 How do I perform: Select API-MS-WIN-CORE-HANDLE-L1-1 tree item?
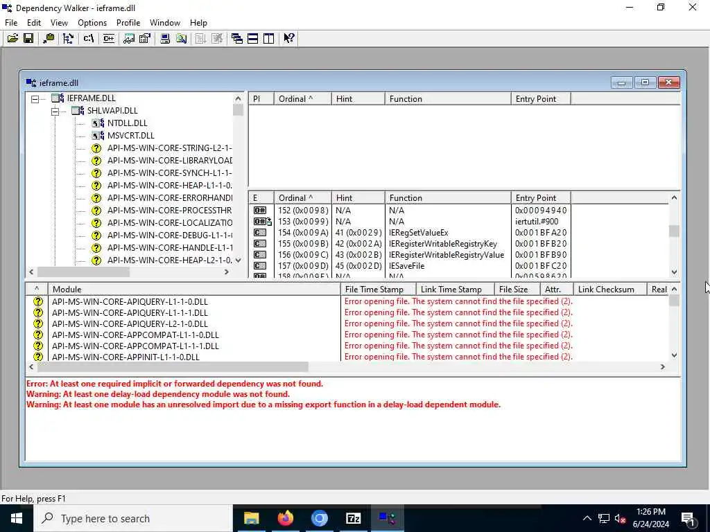tap(169, 248)
